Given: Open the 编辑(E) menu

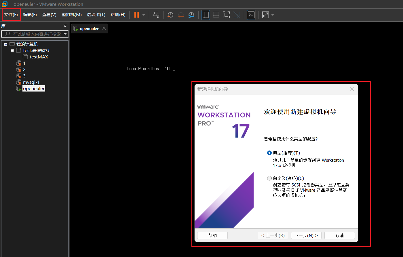Looking at the screenshot, I should 30,15.
